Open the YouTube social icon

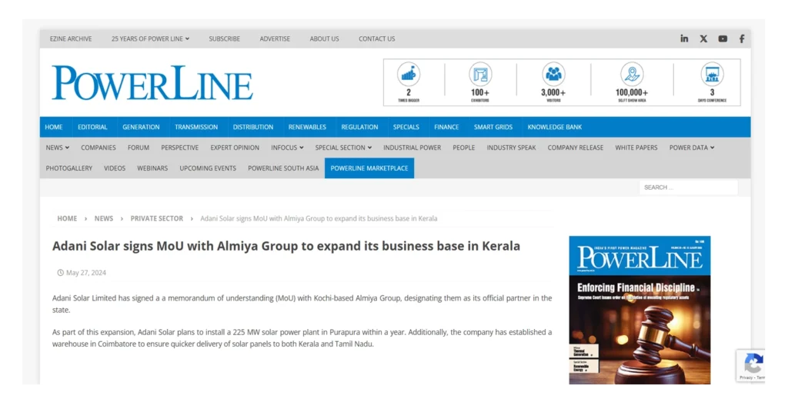point(723,38)
